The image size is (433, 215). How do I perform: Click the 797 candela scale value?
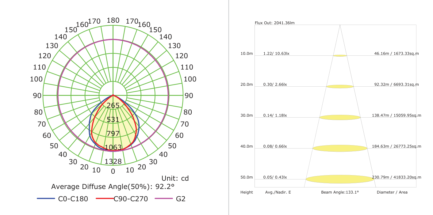tap(113, 134)
